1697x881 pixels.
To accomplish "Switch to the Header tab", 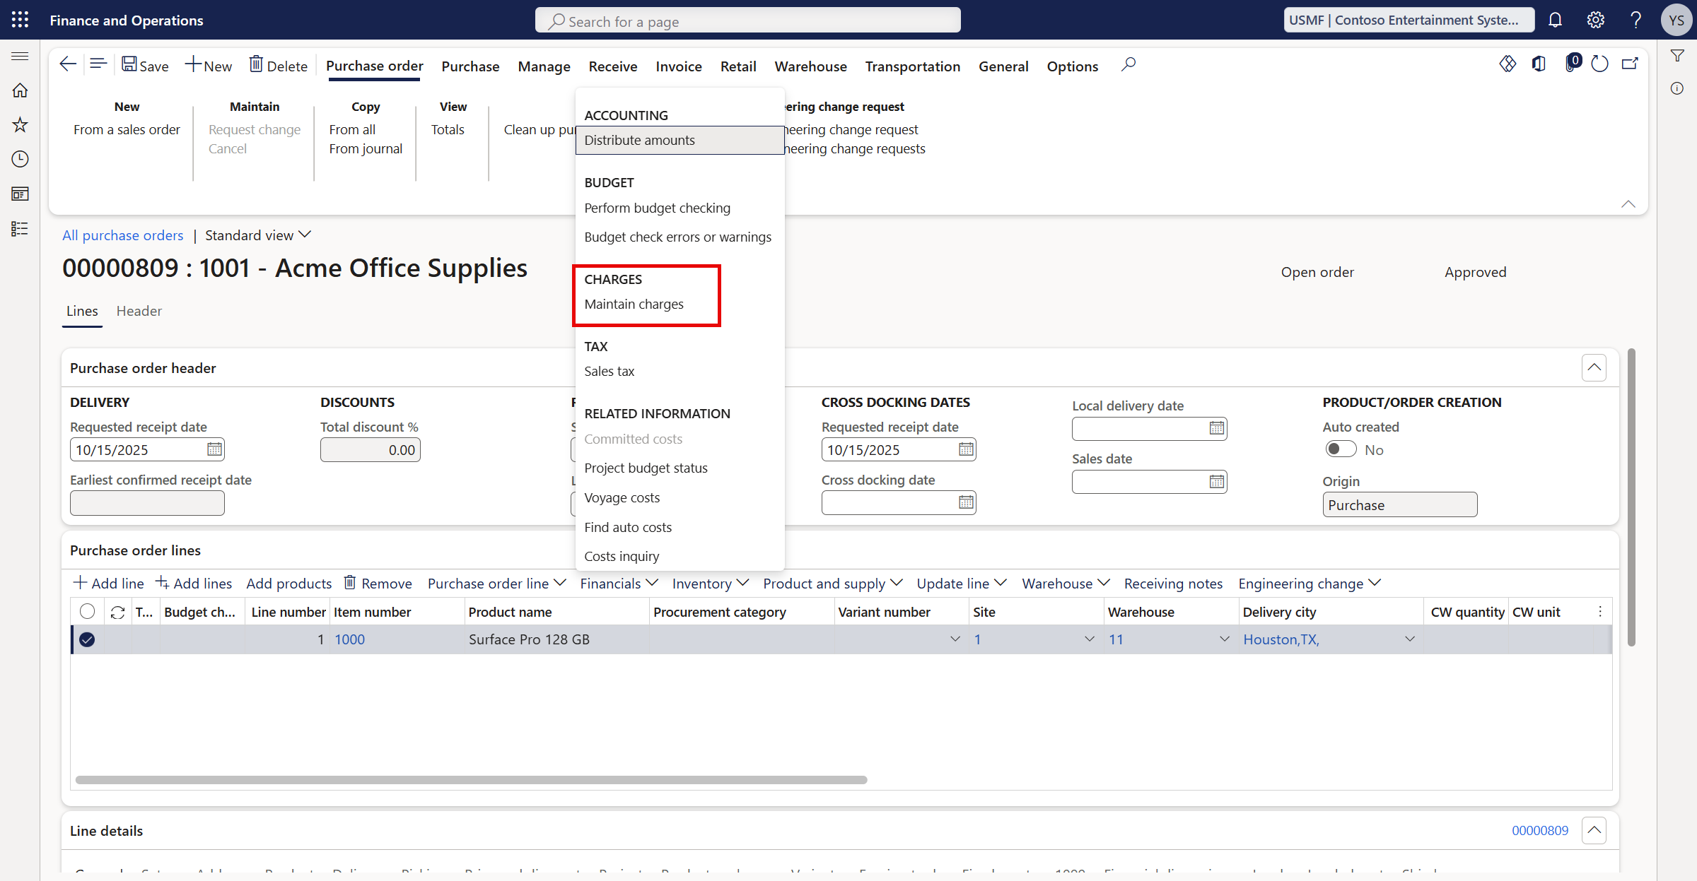I will [x=139, y=311].
